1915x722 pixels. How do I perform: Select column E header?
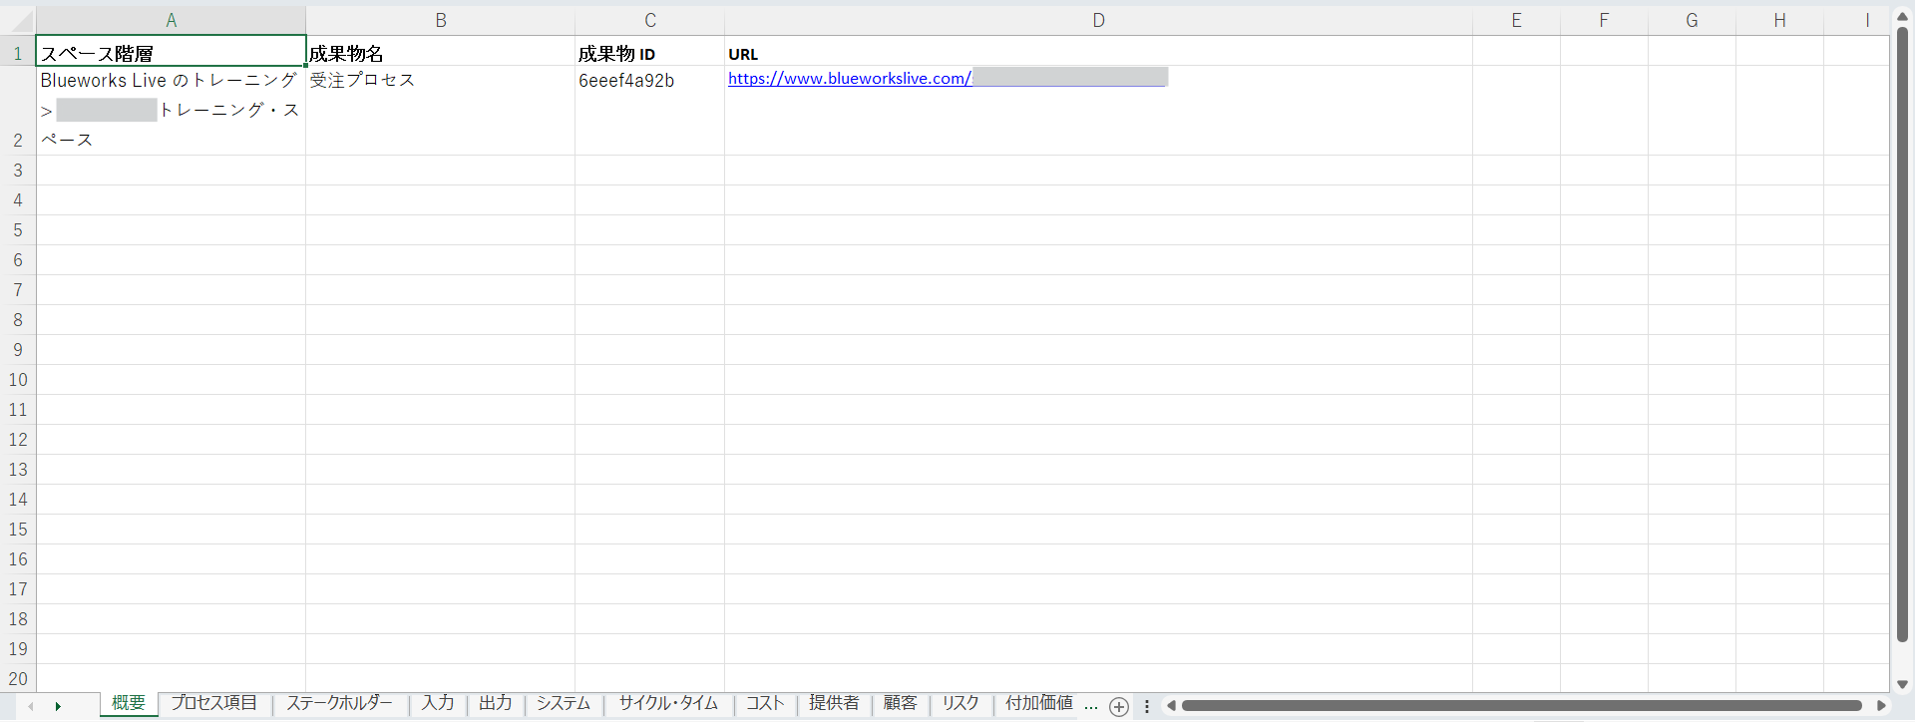(x=1516, y=21)
